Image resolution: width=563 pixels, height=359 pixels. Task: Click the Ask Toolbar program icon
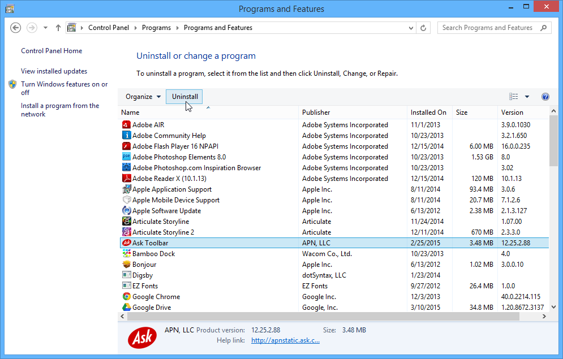(127, 243)
